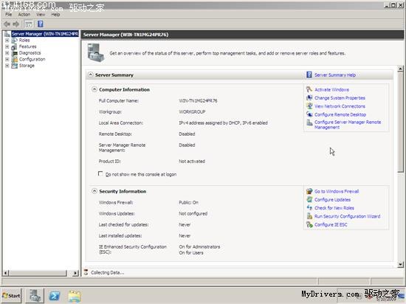Viewport: 406px width, 304px height.
Task: Click the Run Security Configuration Wizard icon
Action: 309,216
